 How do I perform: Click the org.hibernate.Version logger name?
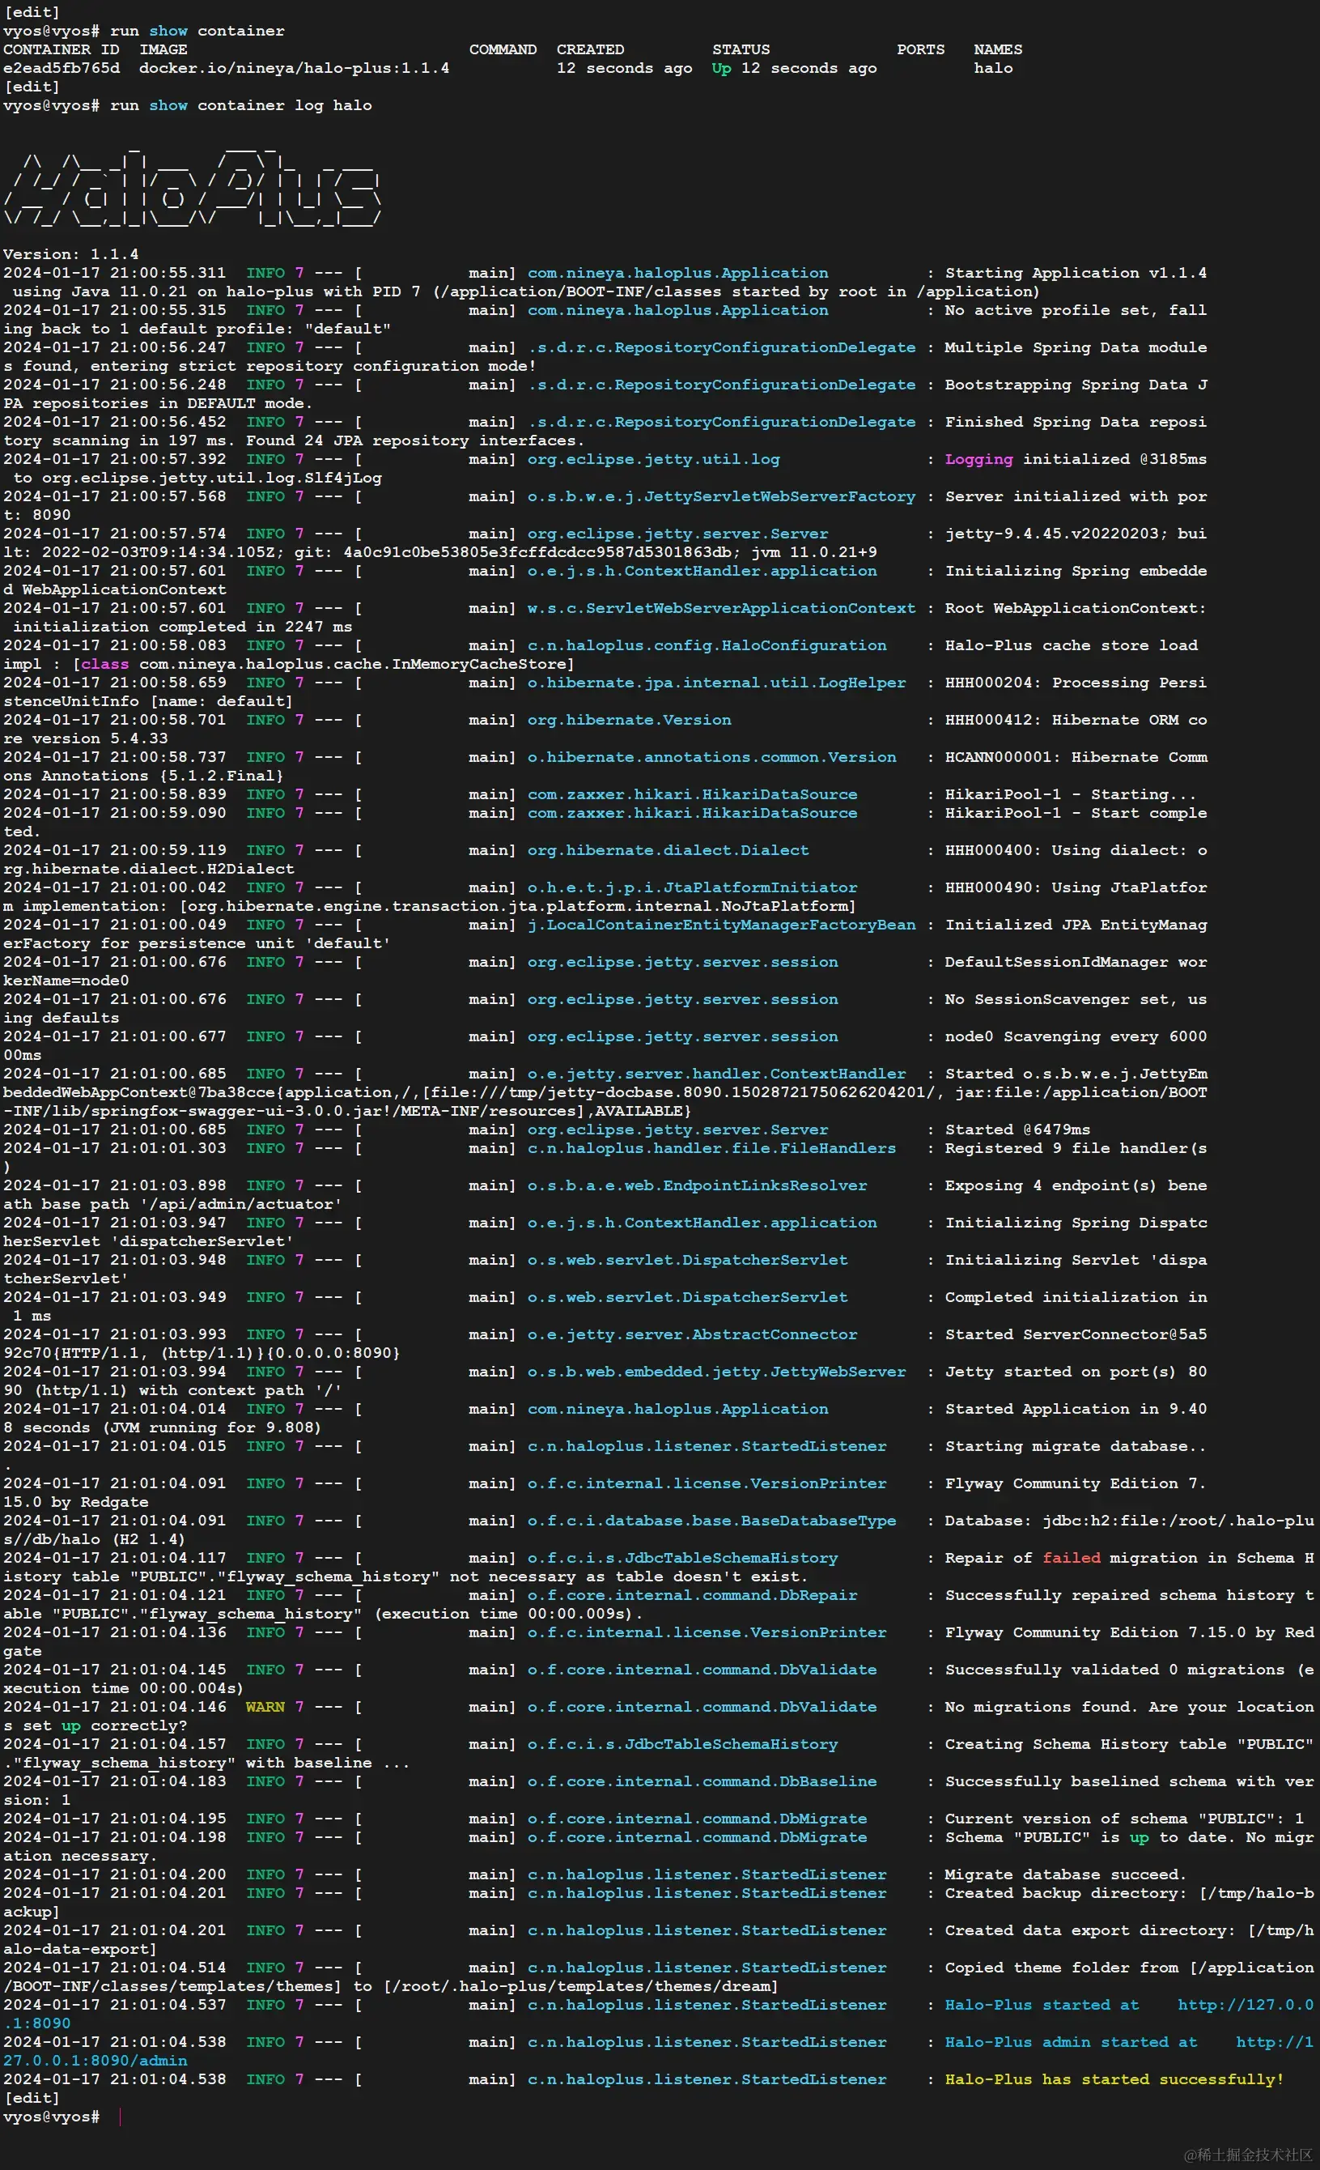tap(629, 720)
